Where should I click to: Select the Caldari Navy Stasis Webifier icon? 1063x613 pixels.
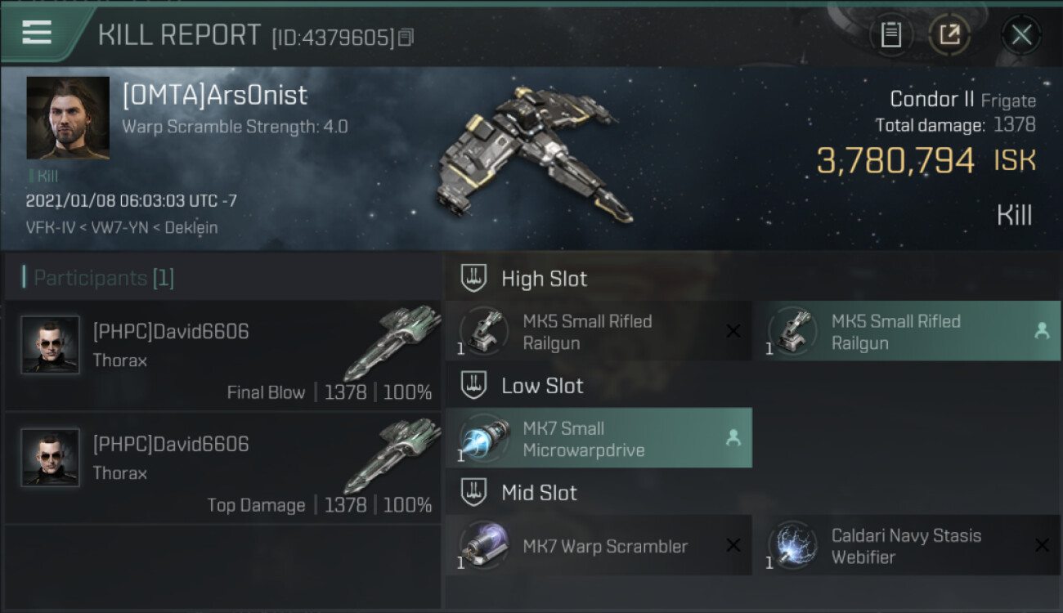pyautogui.click(x=793, y=545)
